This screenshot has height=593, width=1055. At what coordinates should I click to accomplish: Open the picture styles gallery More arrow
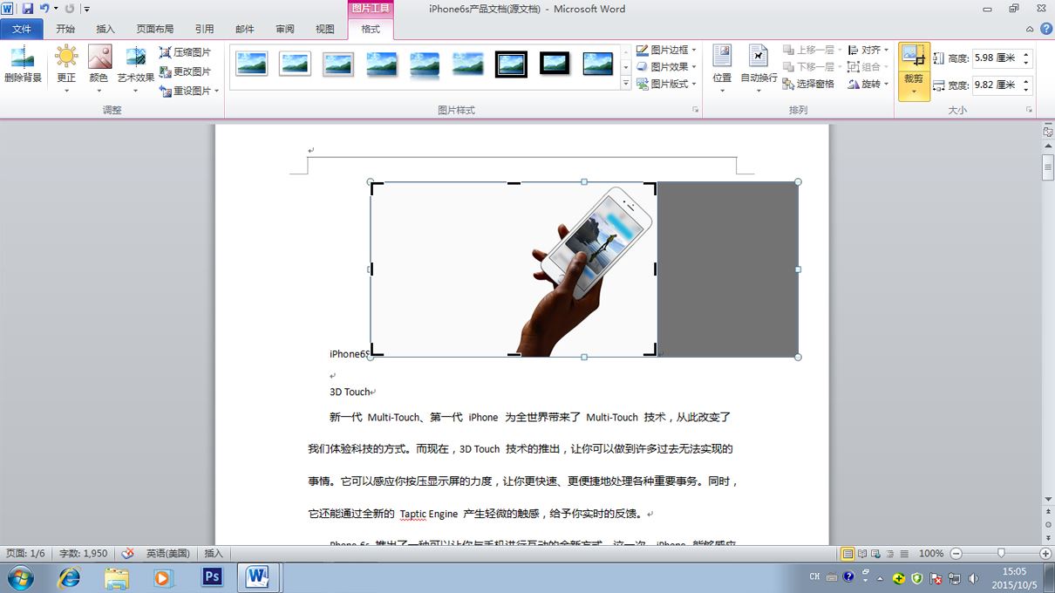pyautogui.click(x=626, y=84)
